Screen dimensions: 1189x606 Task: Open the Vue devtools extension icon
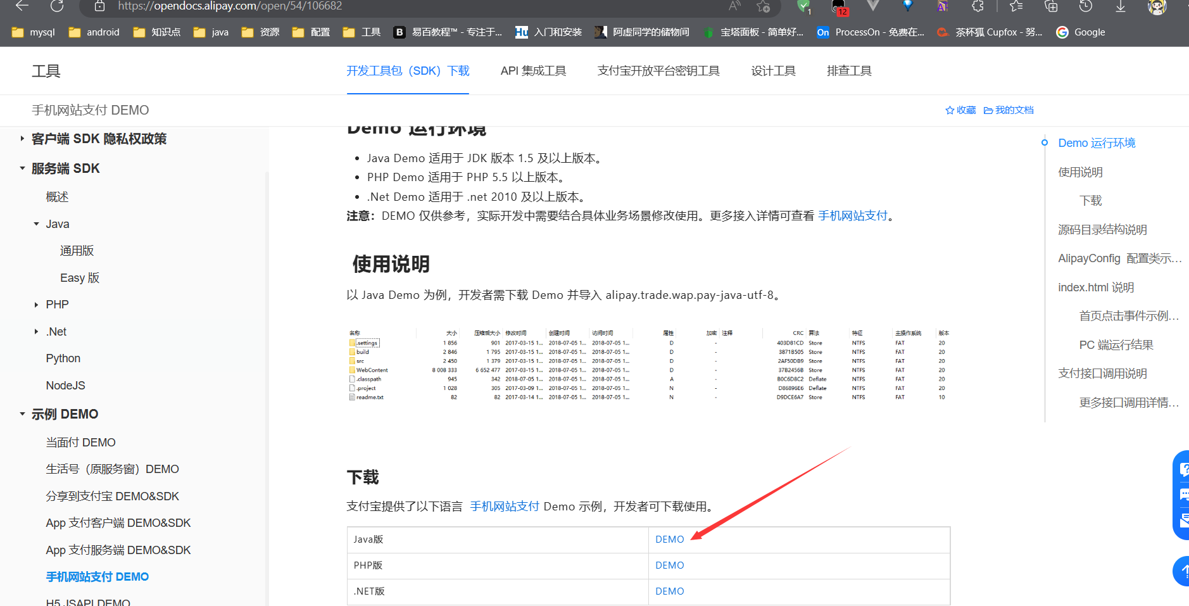[873, 6]
